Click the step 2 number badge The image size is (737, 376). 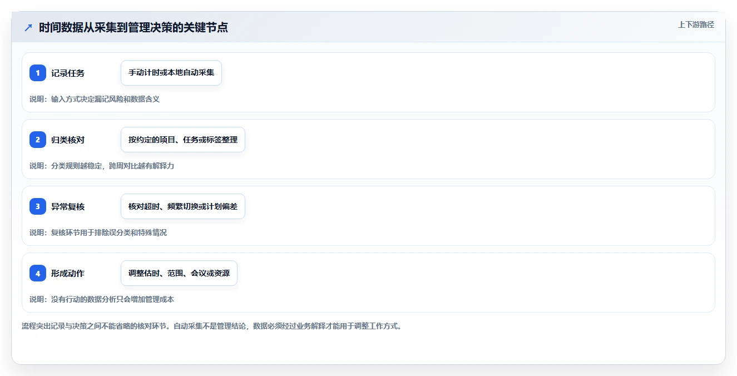[38, 140]
